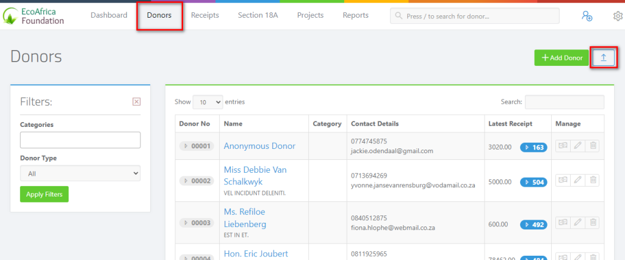Expand donor number 00003 badge
The width and height of the screenshot is (625, 260).
coord(197,223)
